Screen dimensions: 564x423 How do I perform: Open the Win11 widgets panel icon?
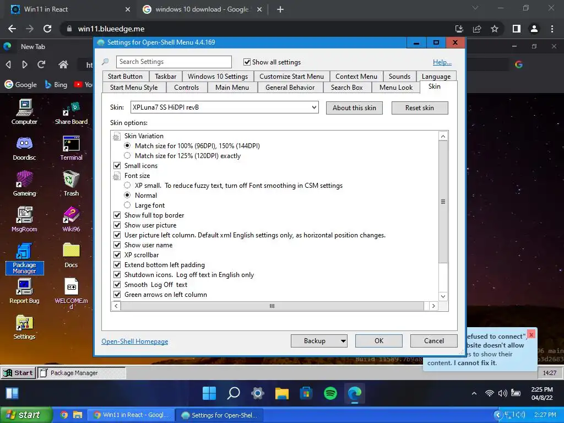[12, 393]
